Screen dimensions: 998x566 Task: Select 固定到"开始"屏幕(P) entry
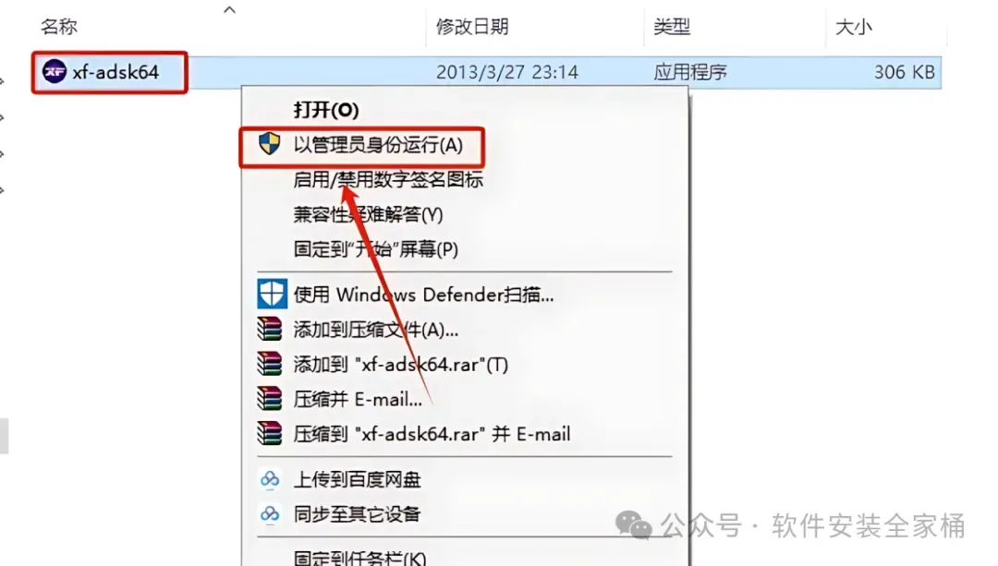point(375,248)
